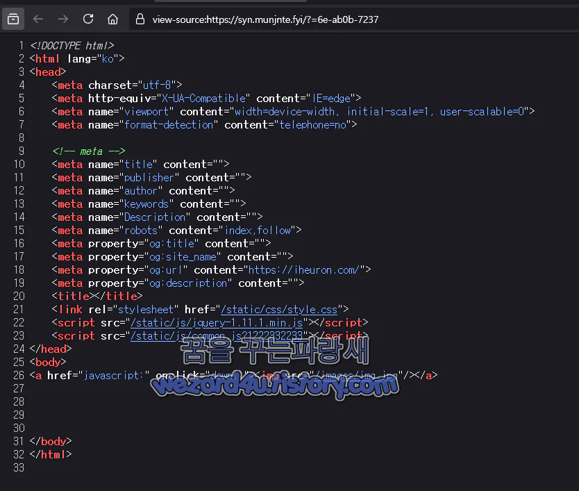Click the "javascript:" href value
Screen dimensions: 579x491
pyautogui.click(x=114, y=375)
